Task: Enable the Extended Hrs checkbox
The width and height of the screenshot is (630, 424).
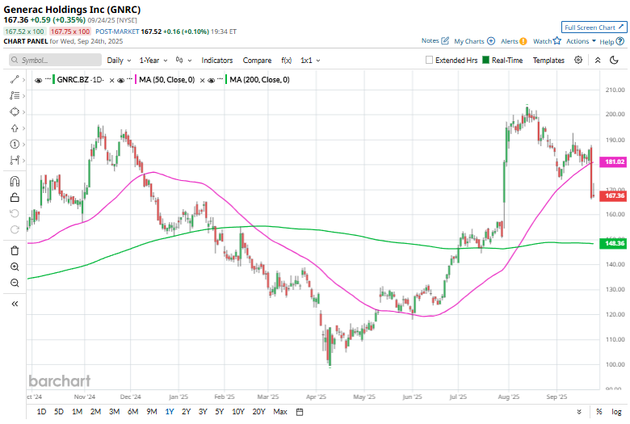Action: tap(430, 60)
